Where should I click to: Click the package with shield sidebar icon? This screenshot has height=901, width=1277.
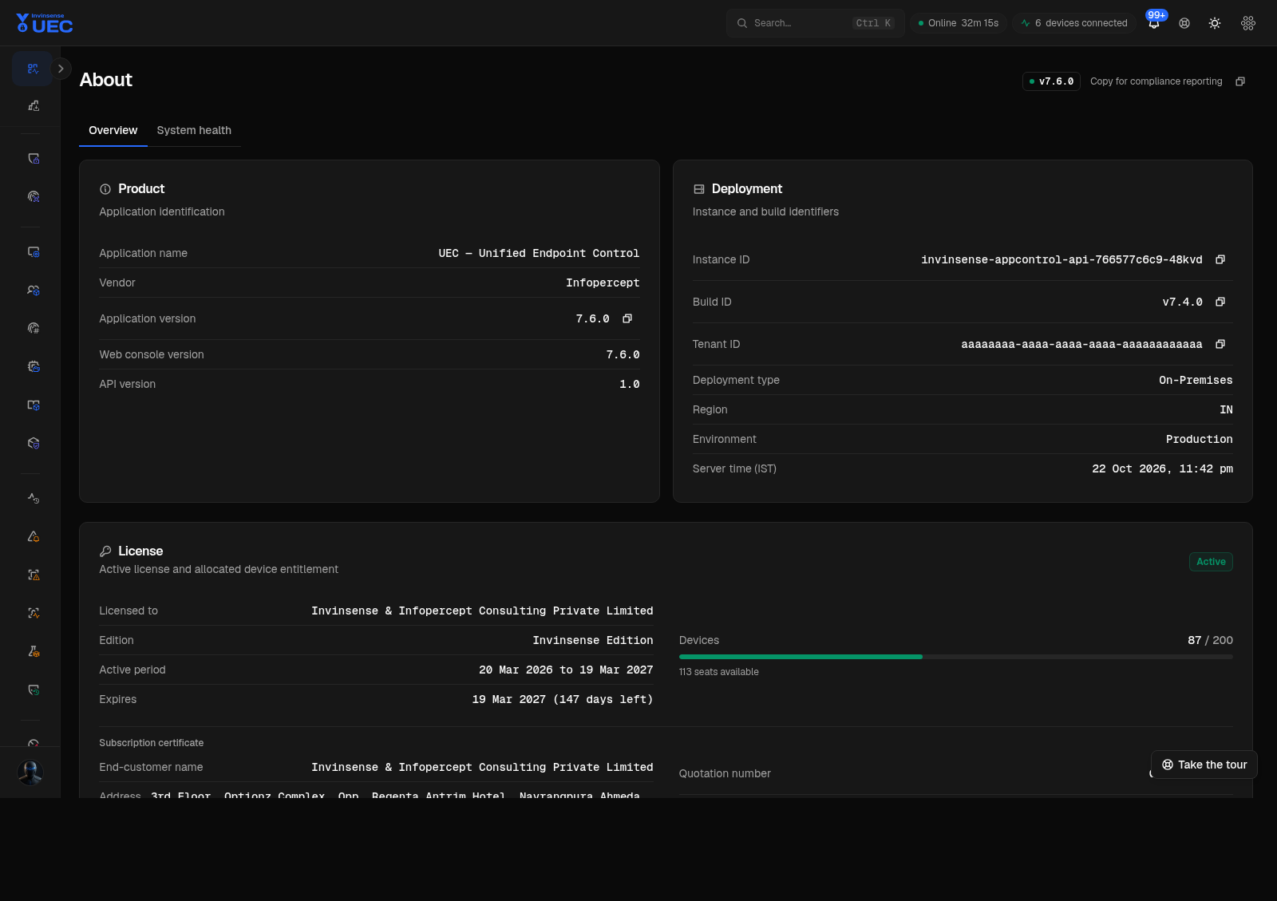click(x=33, y=443)
